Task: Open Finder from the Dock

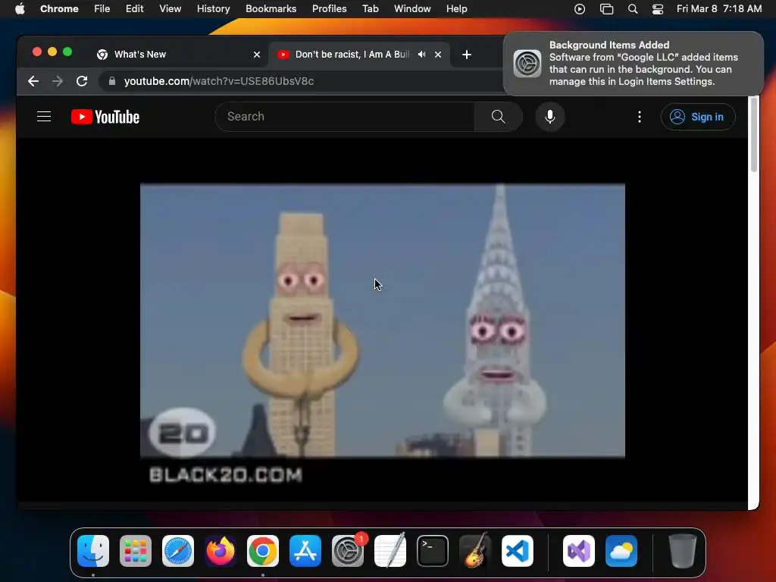Action: (93, 551)
